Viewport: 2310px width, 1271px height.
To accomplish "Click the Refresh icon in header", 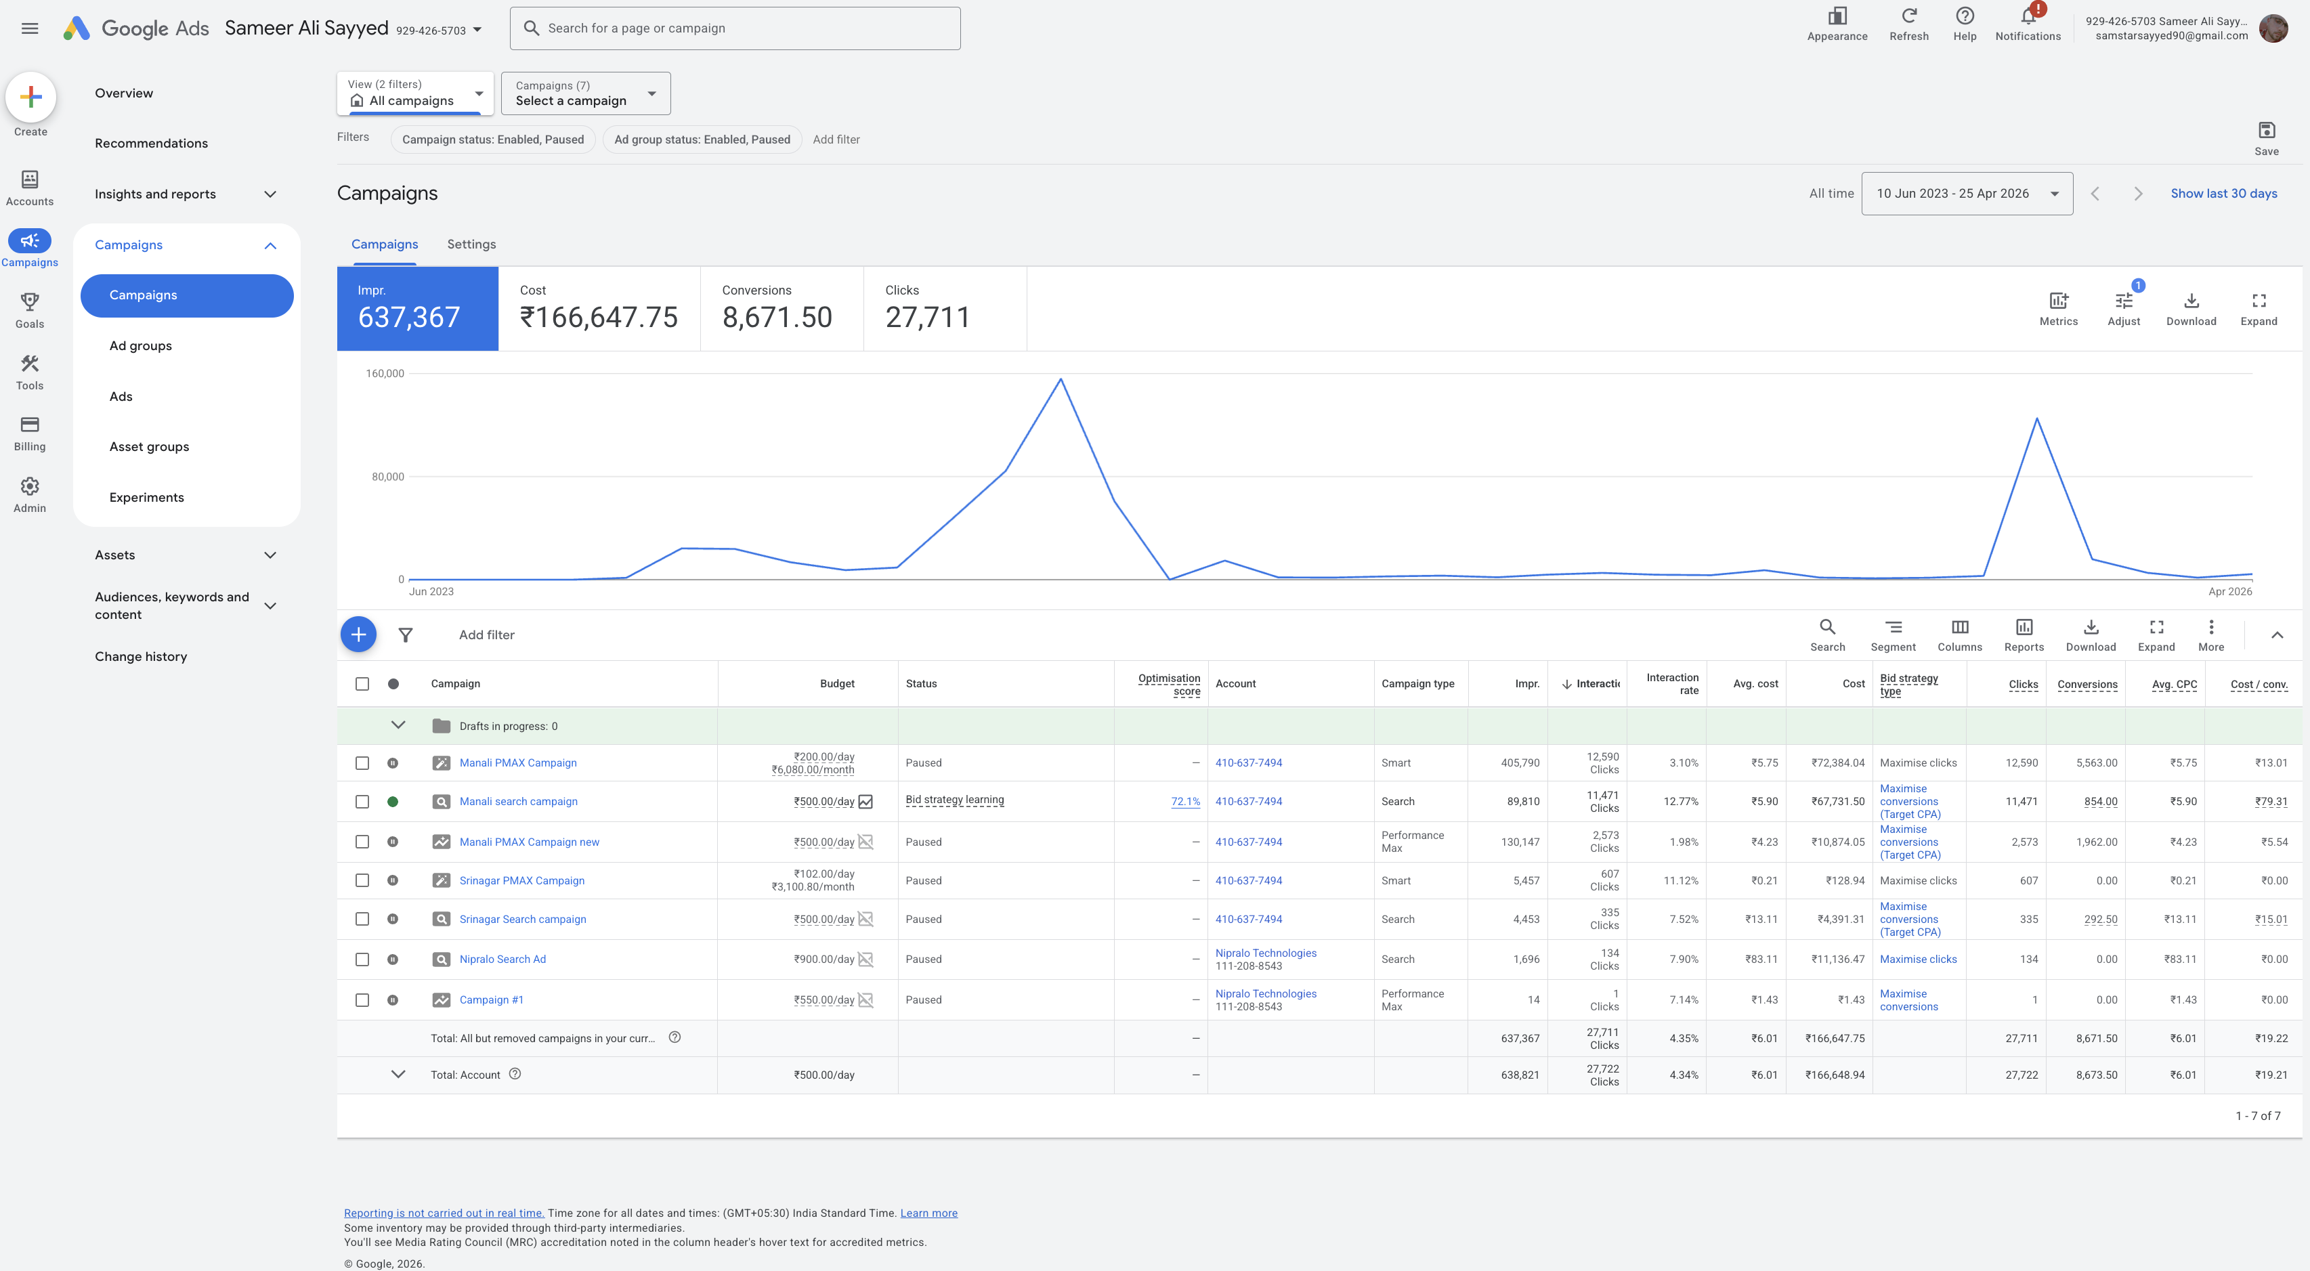I will [x=1908, y=16].
